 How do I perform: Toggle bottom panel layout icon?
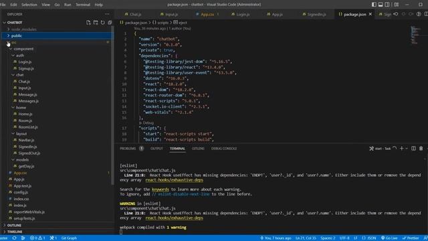381,5
